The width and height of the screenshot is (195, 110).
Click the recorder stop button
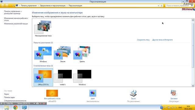coord(44,104)
